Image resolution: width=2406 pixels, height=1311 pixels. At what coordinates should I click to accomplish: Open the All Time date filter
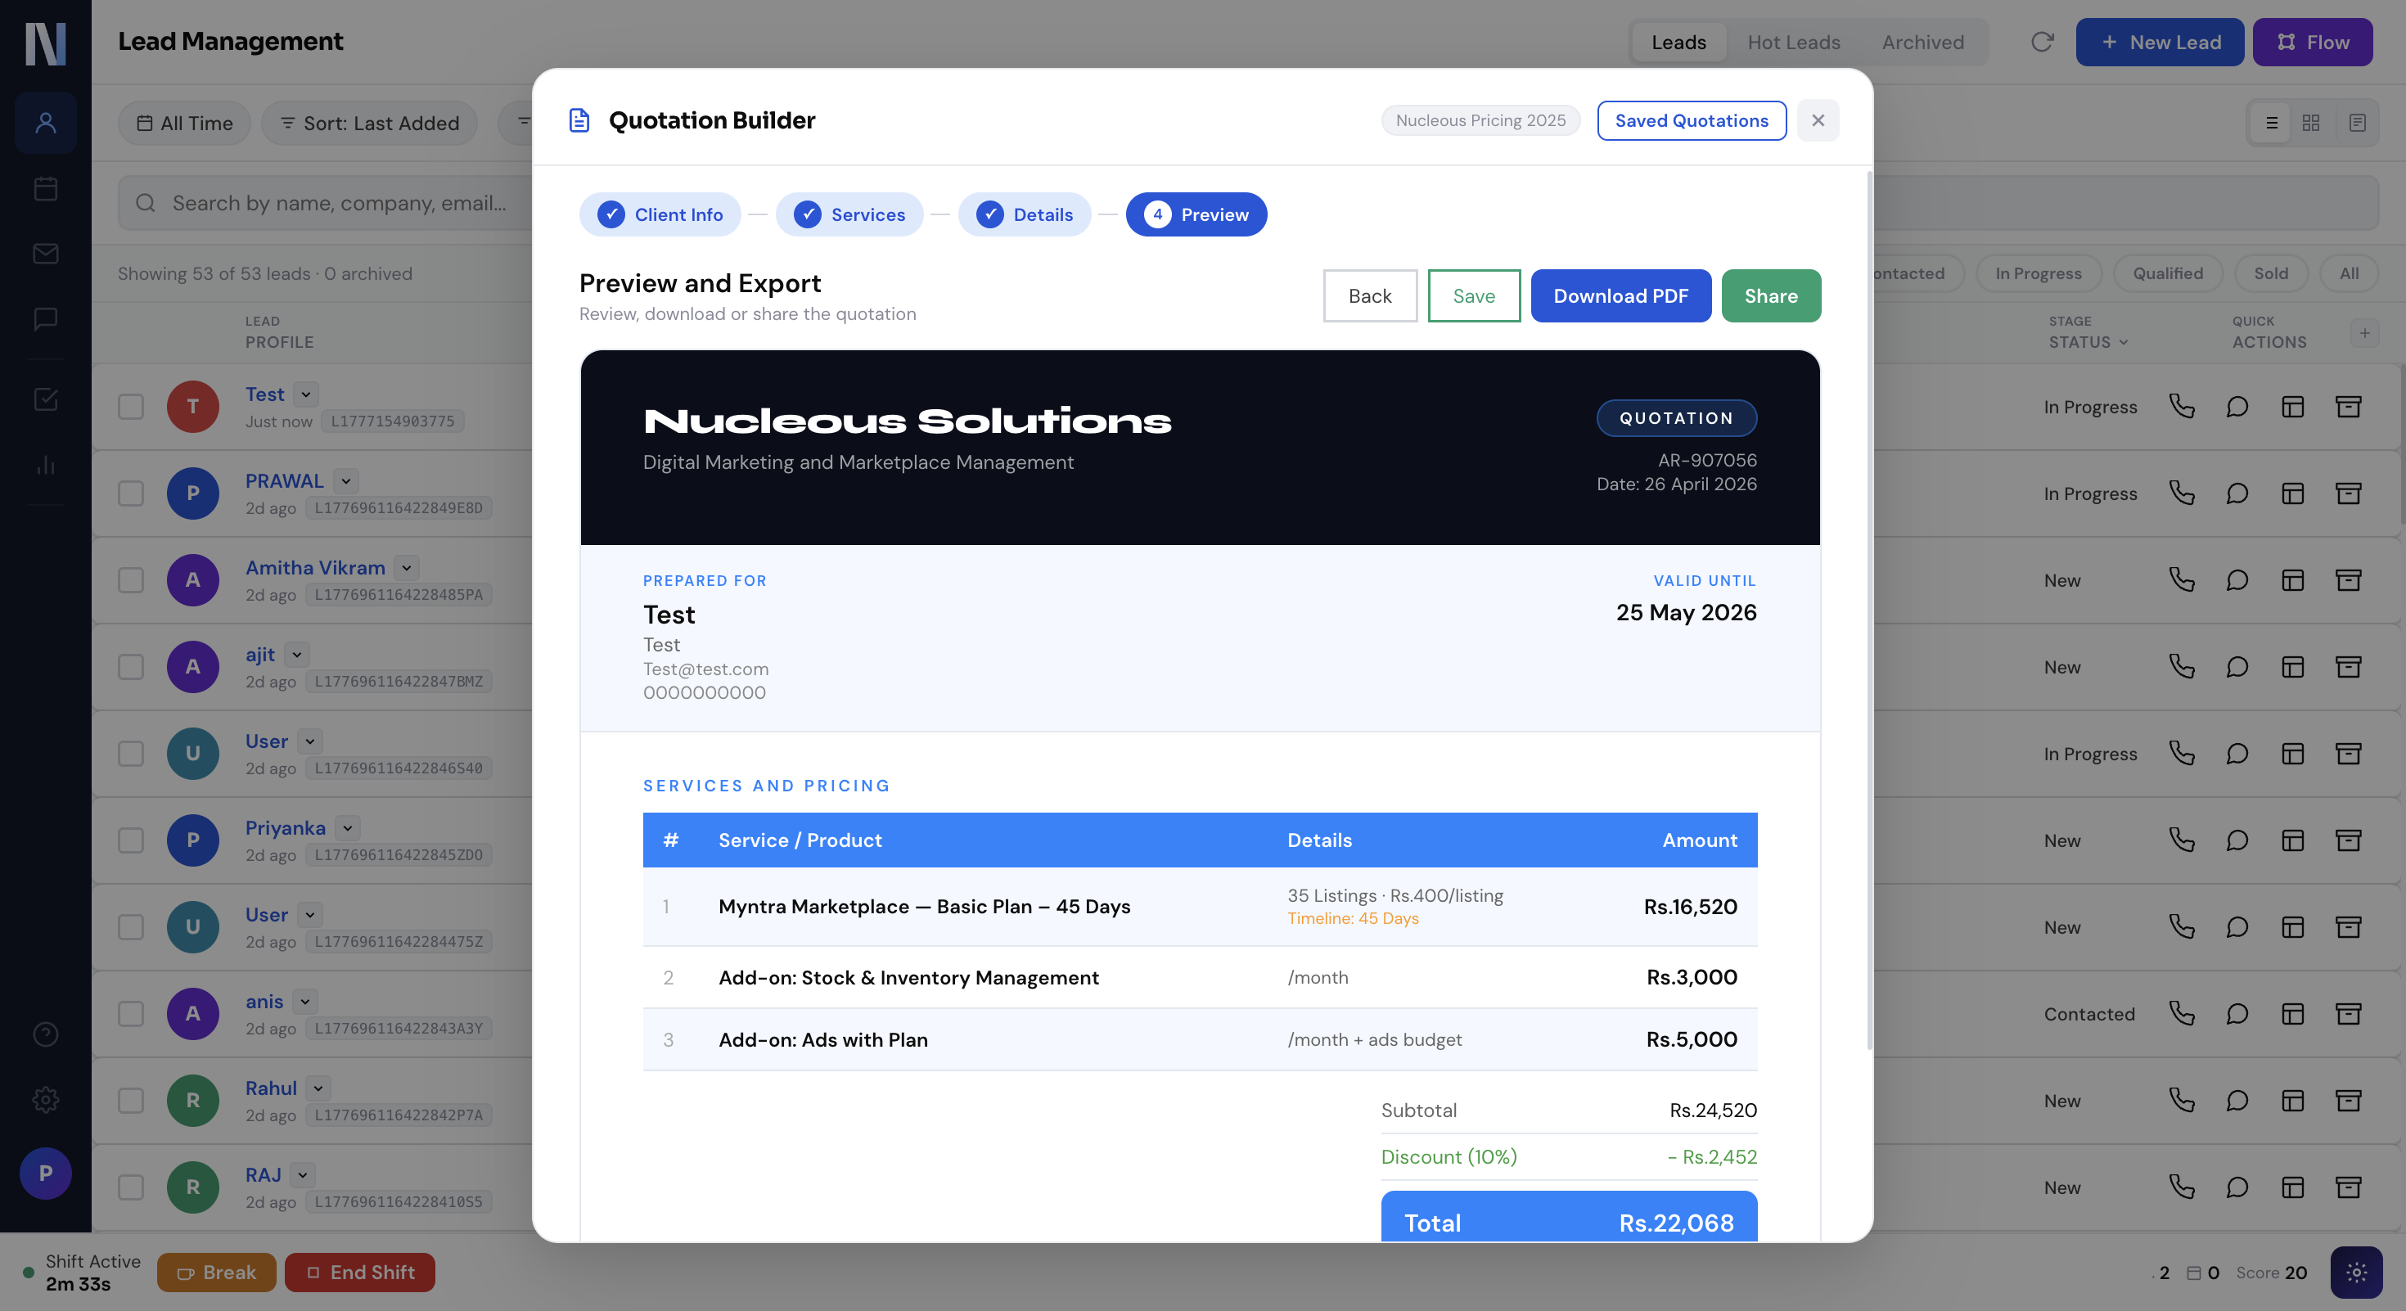[x=184, y=124]
